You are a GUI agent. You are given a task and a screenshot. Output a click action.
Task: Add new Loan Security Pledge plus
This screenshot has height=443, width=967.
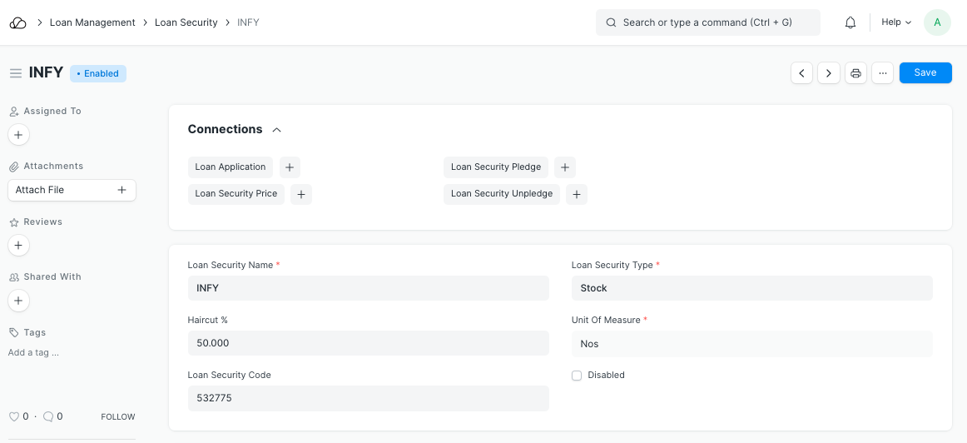pos(564,167)
